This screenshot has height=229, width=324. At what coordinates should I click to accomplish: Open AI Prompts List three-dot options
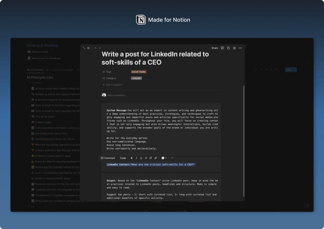coord(56,78)
